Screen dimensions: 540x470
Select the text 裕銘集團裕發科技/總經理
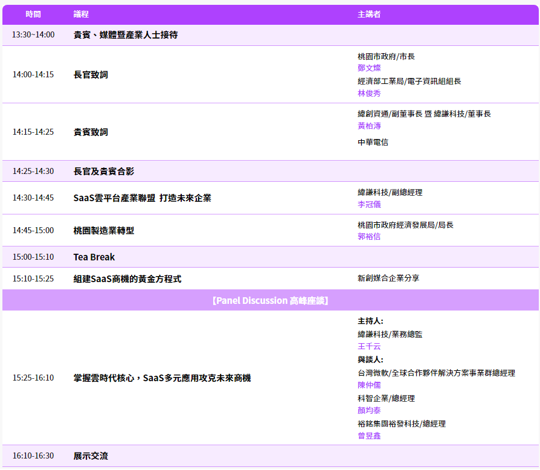point(402,424)
